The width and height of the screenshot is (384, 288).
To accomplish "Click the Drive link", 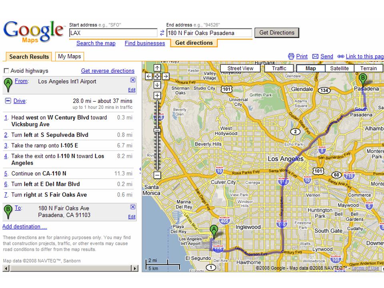I will [20, 101].
